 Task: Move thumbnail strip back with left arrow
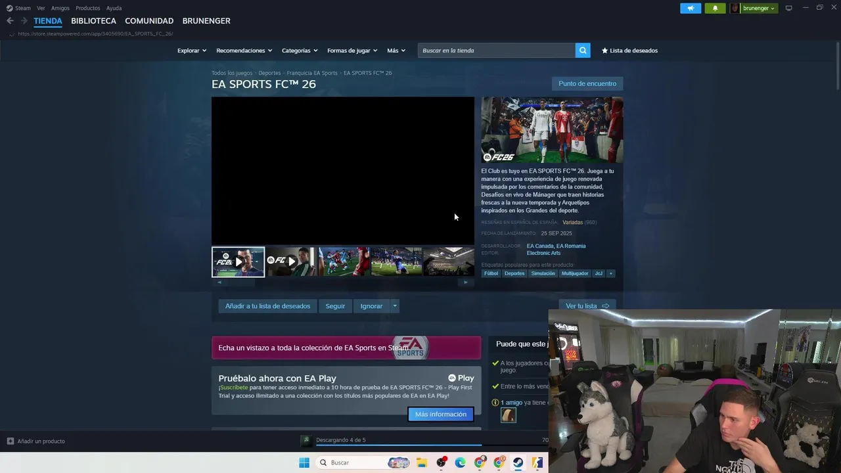[x=219, y=282]
